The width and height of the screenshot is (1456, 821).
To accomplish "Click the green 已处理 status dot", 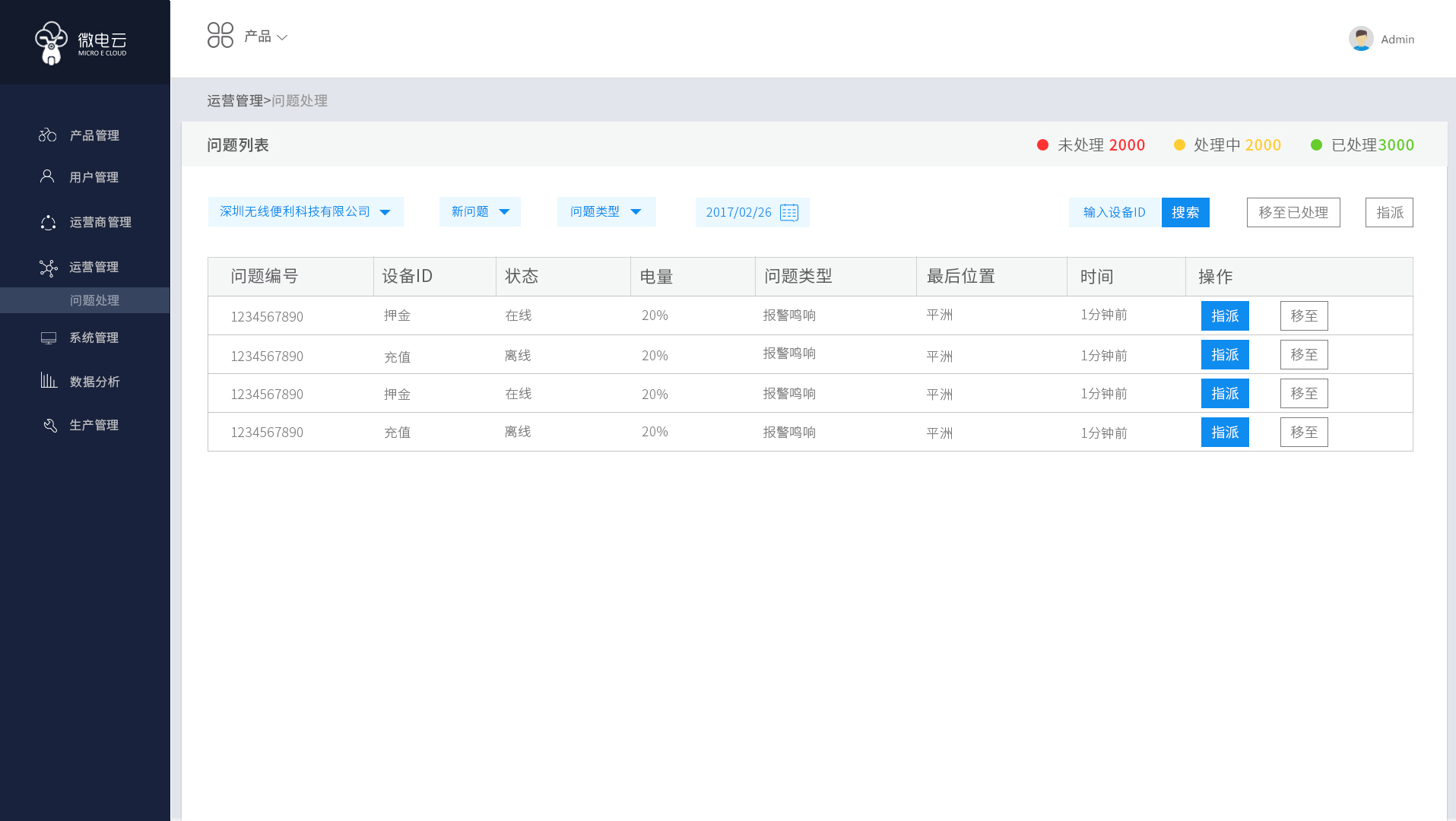I will [x=1316, y=144].
